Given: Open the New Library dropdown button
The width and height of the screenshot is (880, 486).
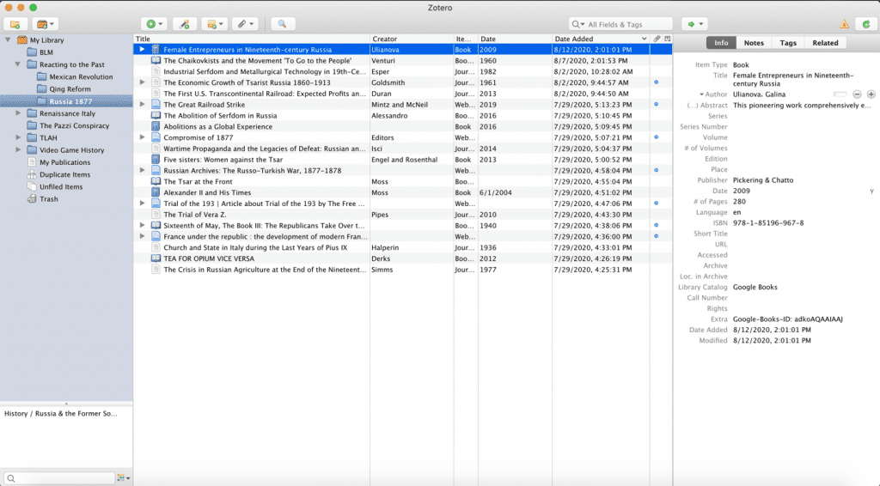Looking at the screenshot, I should tap(45, 24).
